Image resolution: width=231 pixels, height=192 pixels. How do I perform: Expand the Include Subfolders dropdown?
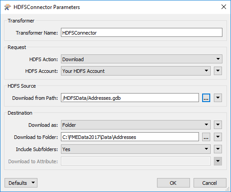(x=136, y=149)
